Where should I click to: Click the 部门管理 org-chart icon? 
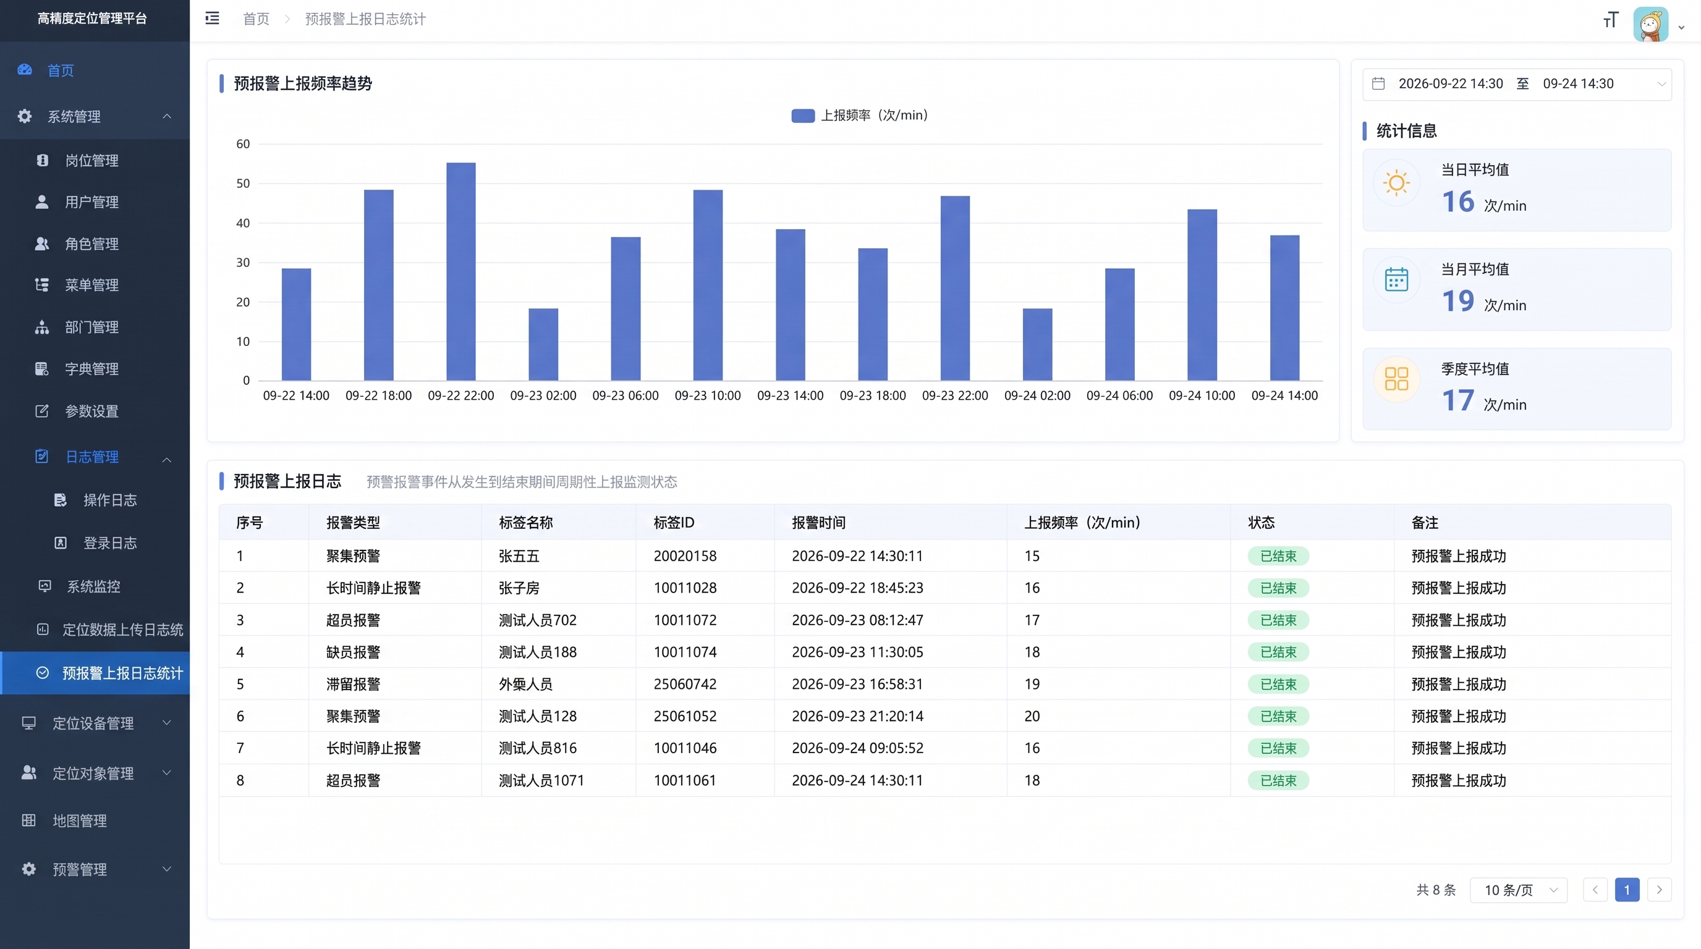pos(42,327)
